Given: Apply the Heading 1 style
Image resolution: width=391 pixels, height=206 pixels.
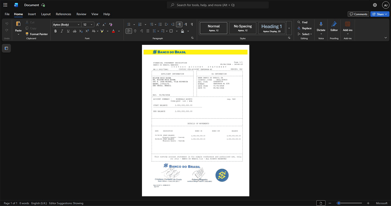Looking at the screenshot, I should click(272, 28).
